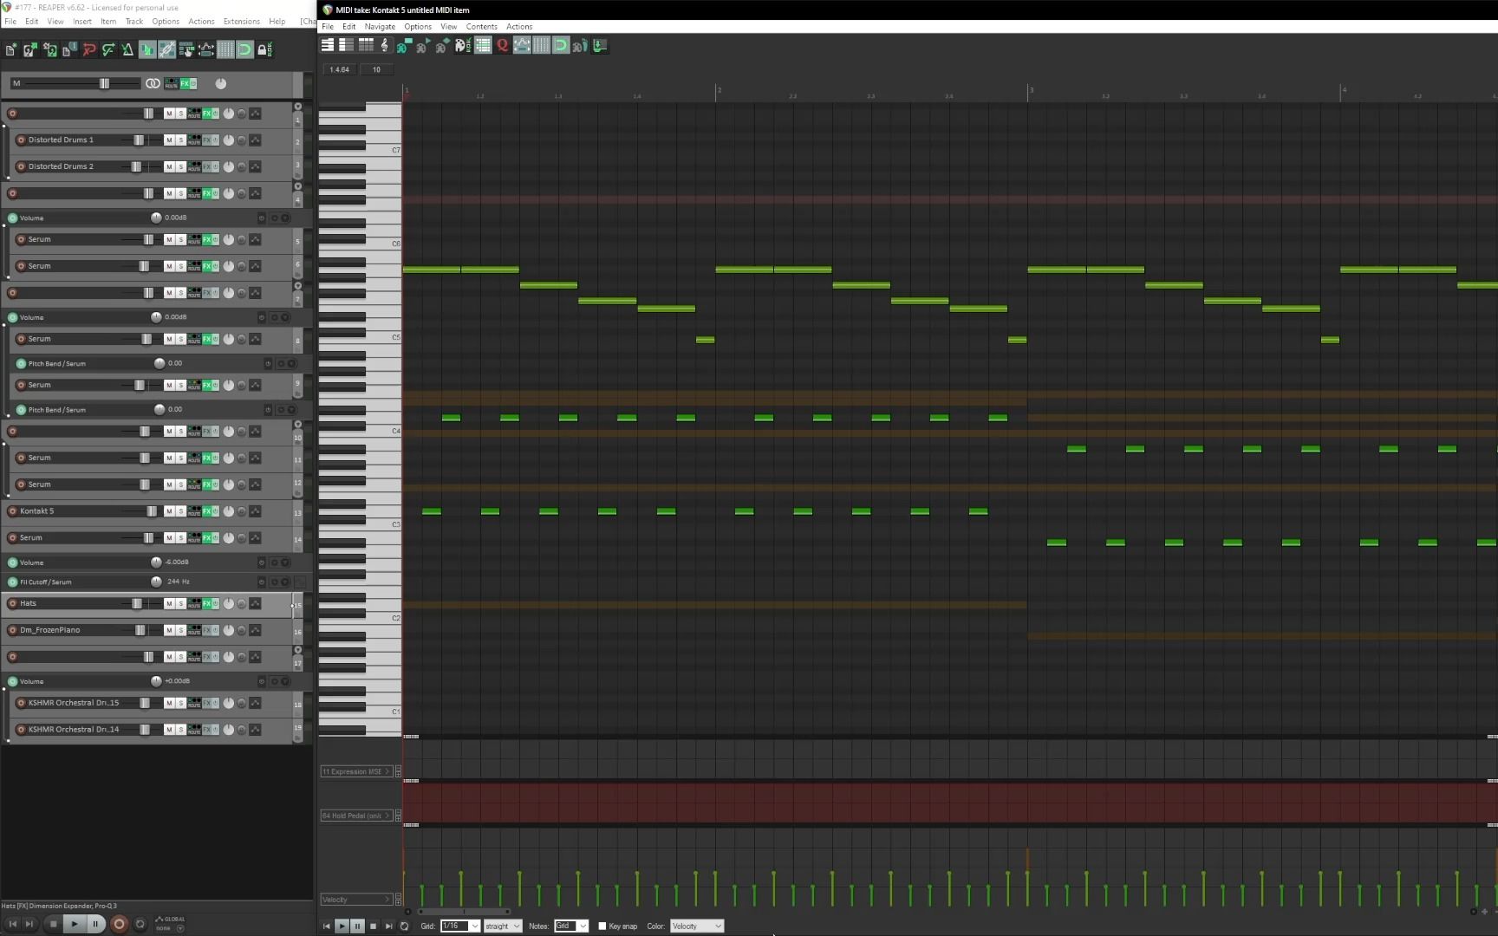Click the red Quantize Q icon

coord(502,45)
